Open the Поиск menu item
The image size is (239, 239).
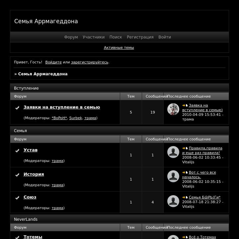(x=116, y=37)
